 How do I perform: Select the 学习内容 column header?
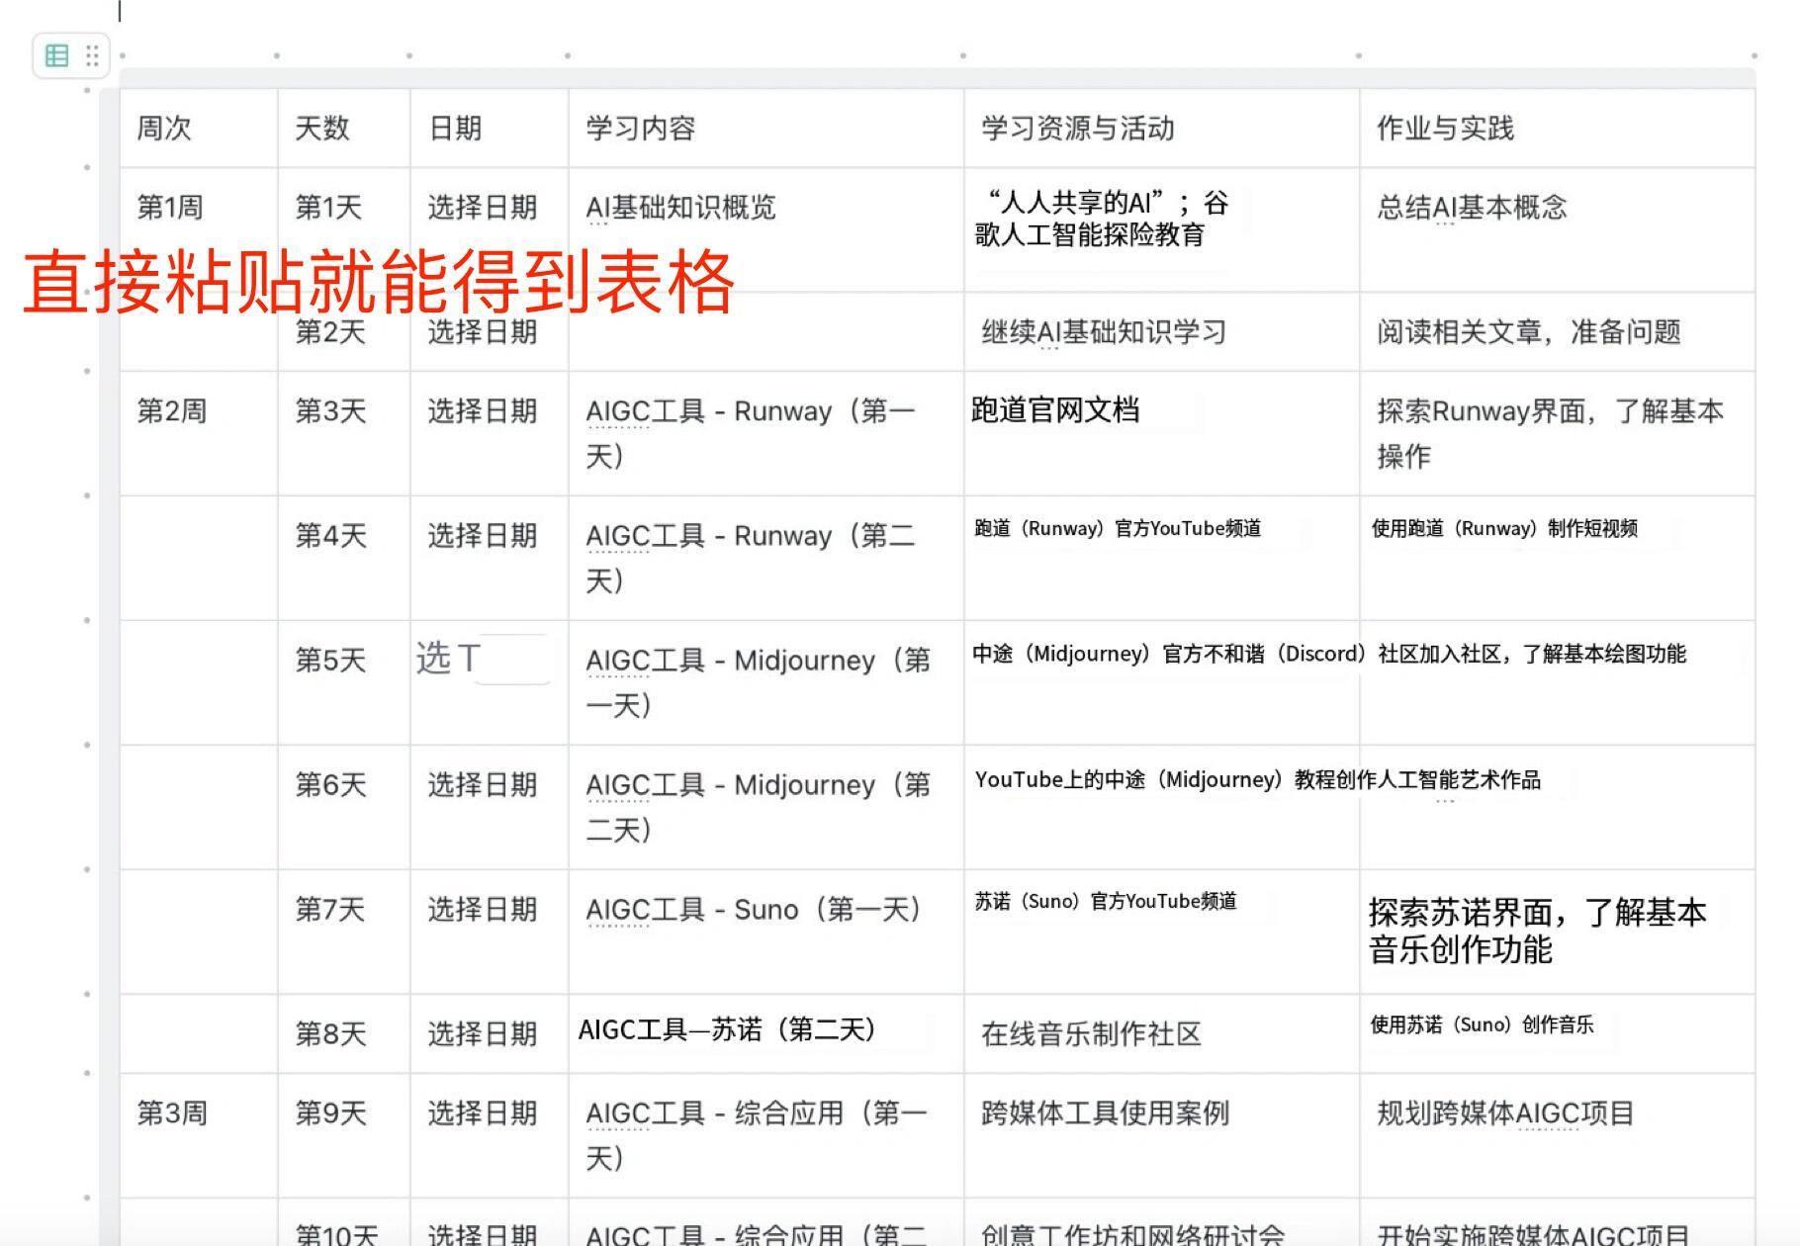[766, 129]
